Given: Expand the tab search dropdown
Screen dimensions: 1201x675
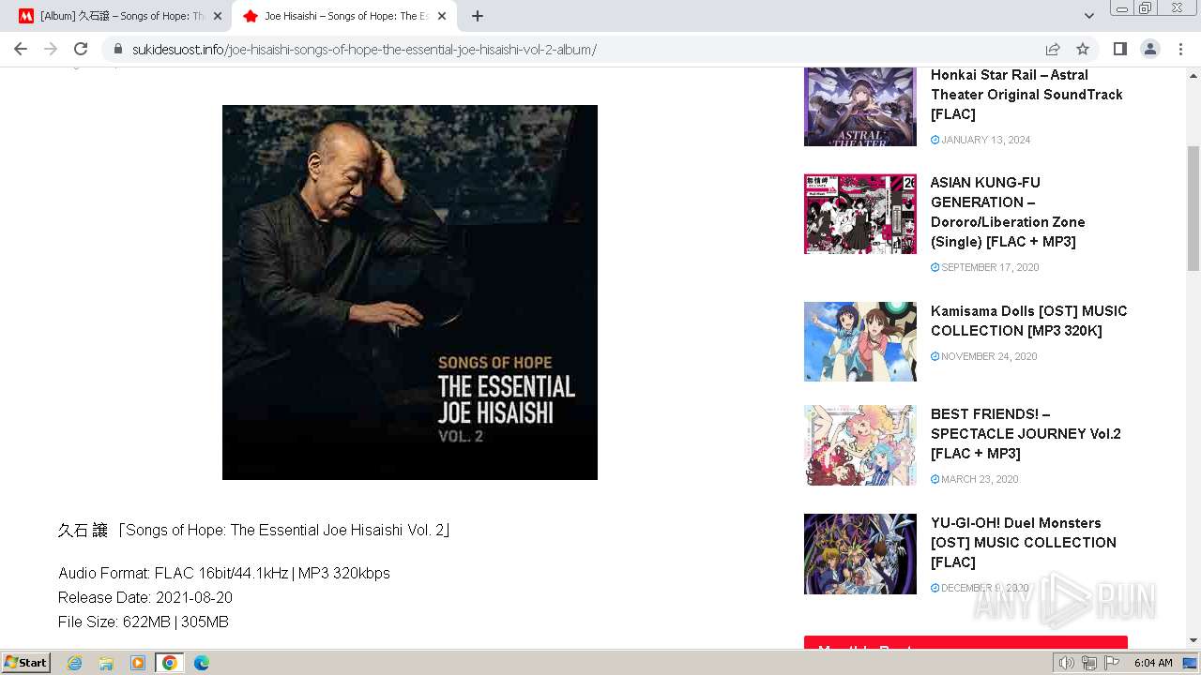Looking at the screenshot, I should (x=1088, y=16).
